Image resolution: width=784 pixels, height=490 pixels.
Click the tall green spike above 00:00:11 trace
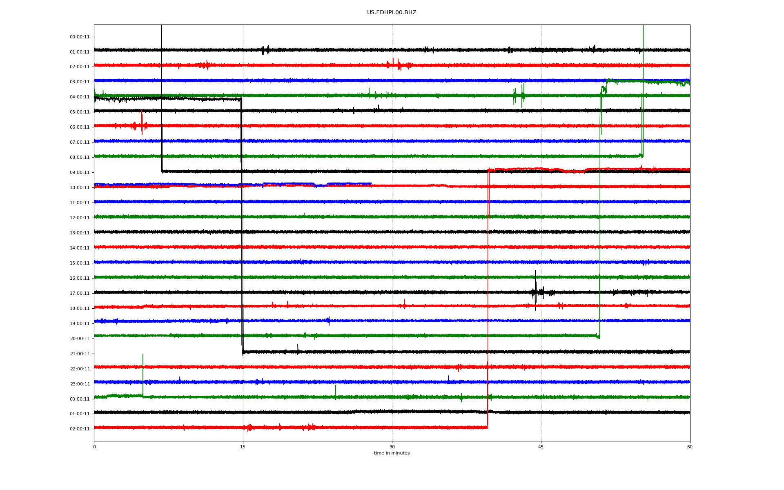143,374
